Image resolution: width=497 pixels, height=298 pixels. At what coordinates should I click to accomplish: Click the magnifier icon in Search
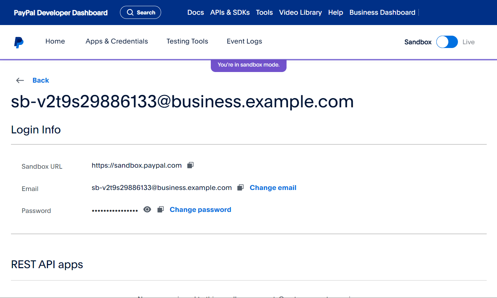point(130,13)
